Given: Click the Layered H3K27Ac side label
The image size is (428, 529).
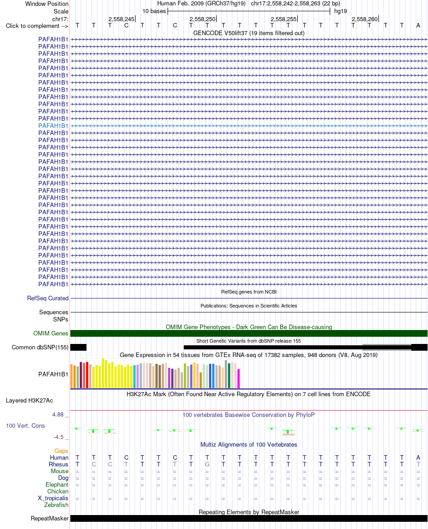Looking at the screenshot, I should coord(29,400).
